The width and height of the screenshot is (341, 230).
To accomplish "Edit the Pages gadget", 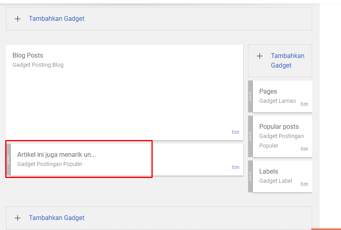I will [x=304, y=104].
